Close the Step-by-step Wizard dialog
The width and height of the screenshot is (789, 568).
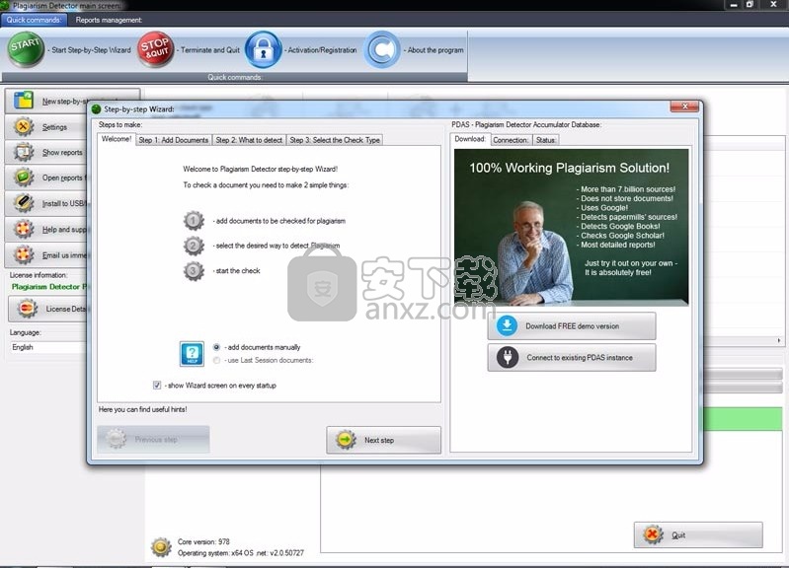(684, 106)
